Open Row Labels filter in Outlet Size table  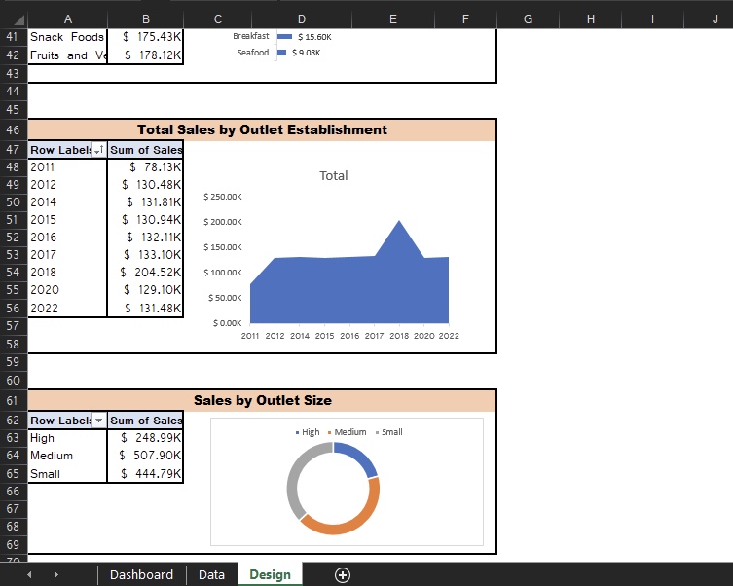pyautogui.click(x=98, y=421)
